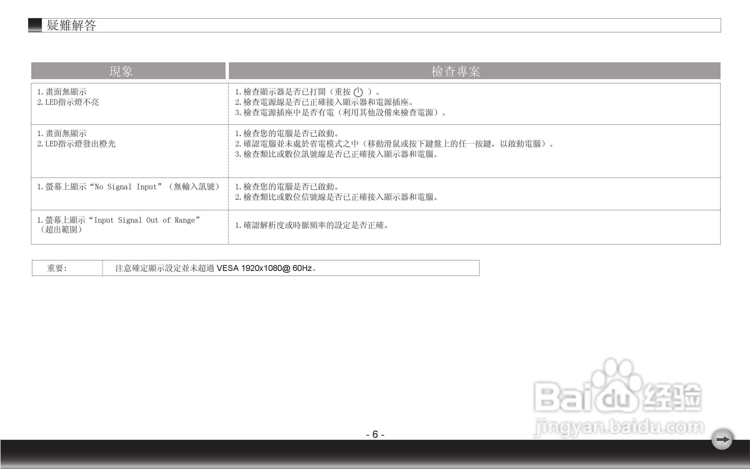750x469 pixels.
Task: Click the black square beside 疑難解答 heading
Action: (35, 25)
